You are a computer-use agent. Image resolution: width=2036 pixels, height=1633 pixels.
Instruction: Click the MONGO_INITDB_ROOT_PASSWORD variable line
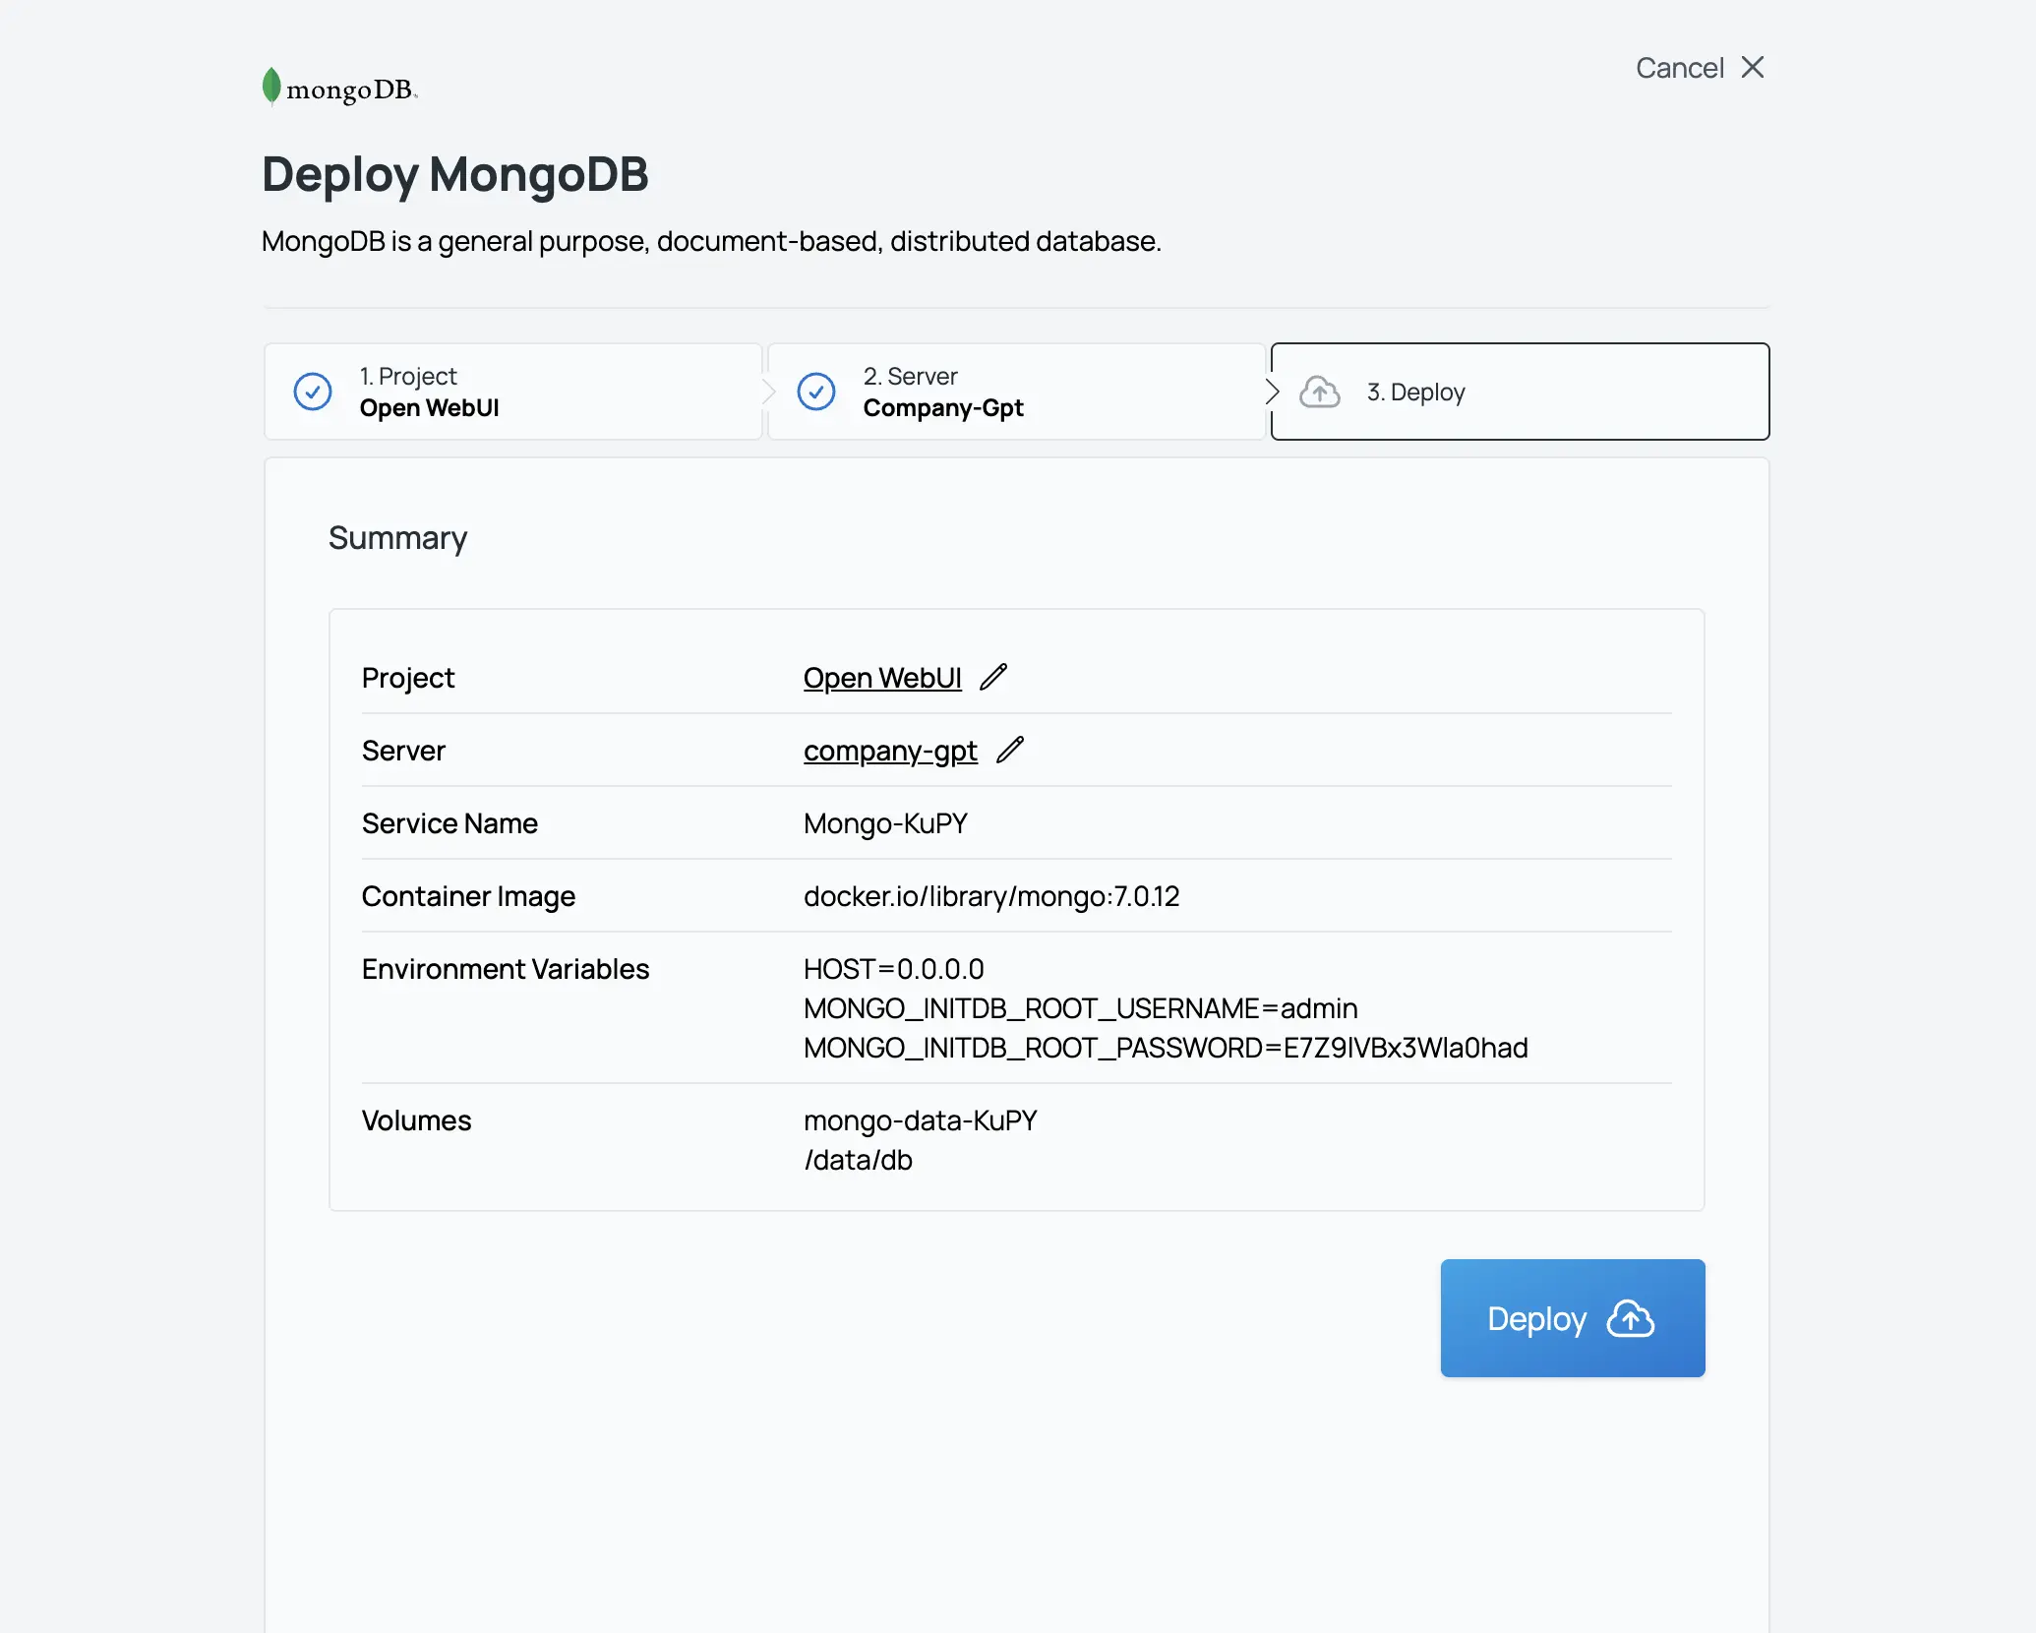point(1166,1048)
